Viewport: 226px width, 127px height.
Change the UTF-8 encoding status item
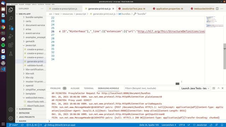pyautogui.click(x=182, y=125)
